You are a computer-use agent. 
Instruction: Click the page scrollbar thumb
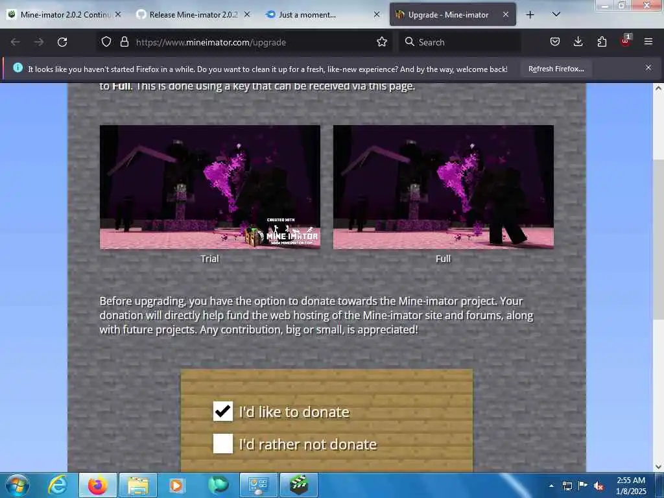pyautogui.click(x=658, y=239)
